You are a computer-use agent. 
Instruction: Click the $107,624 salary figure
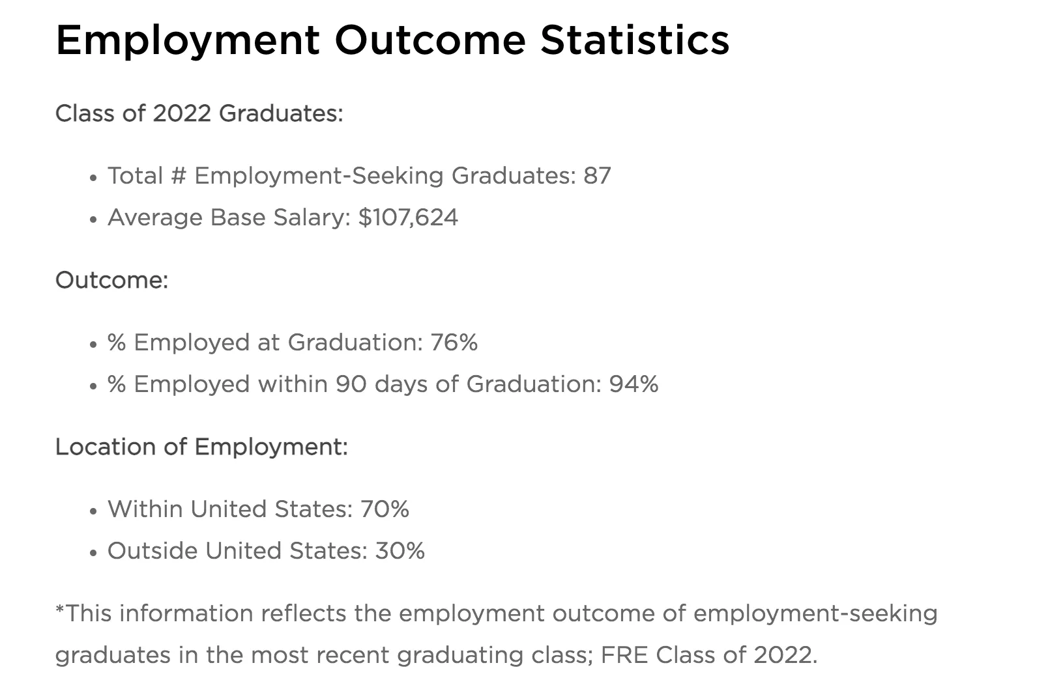point(409,218)
